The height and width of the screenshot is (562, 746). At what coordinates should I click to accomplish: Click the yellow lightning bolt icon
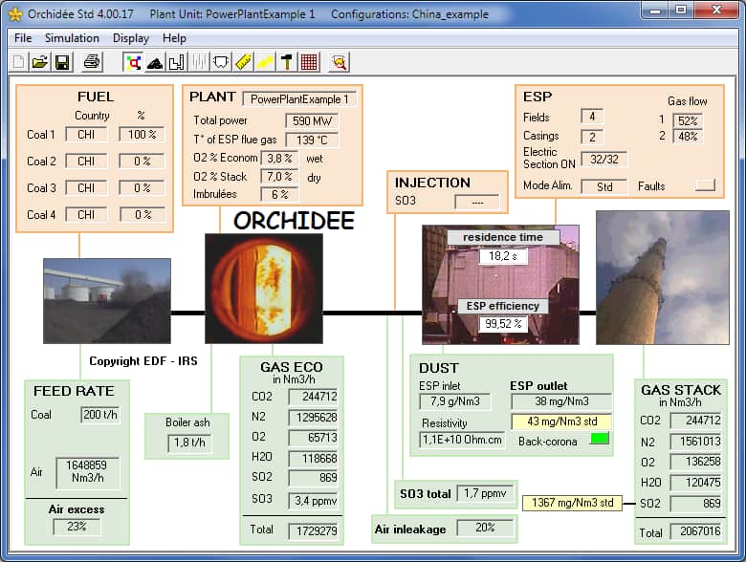(x=265, y=62)
